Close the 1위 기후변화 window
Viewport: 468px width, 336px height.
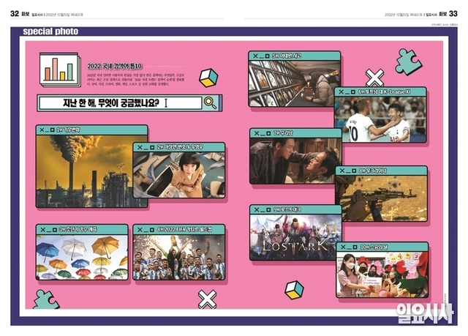(42, 130)
